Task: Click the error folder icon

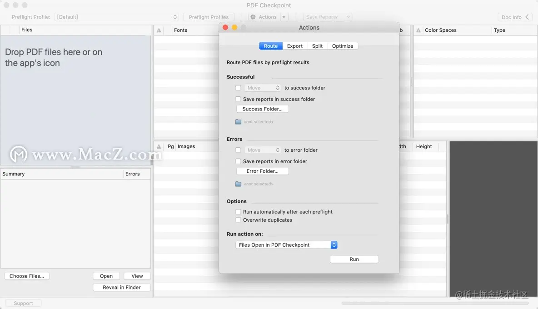Action: pos(239,184)
